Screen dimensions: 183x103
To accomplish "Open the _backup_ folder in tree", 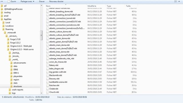I will click(x=16, y=53).
